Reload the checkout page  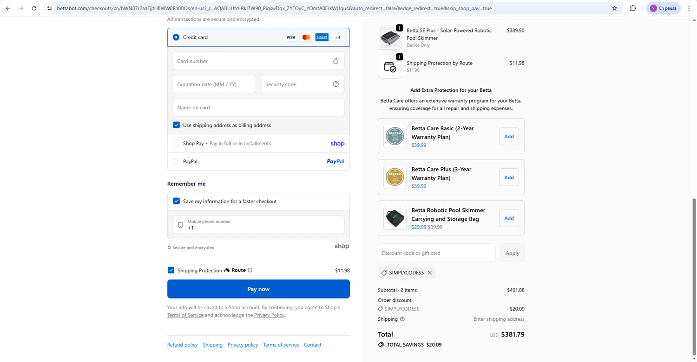[34, 8]
